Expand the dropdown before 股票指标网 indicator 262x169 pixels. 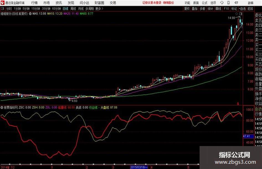pyautogui.click(x=2, y=107)
